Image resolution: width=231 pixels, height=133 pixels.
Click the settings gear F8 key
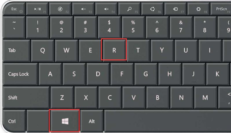pyautogui.click(x=199, y=9)
